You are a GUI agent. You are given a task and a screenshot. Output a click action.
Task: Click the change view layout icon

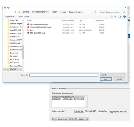click(x=112, y=17)
